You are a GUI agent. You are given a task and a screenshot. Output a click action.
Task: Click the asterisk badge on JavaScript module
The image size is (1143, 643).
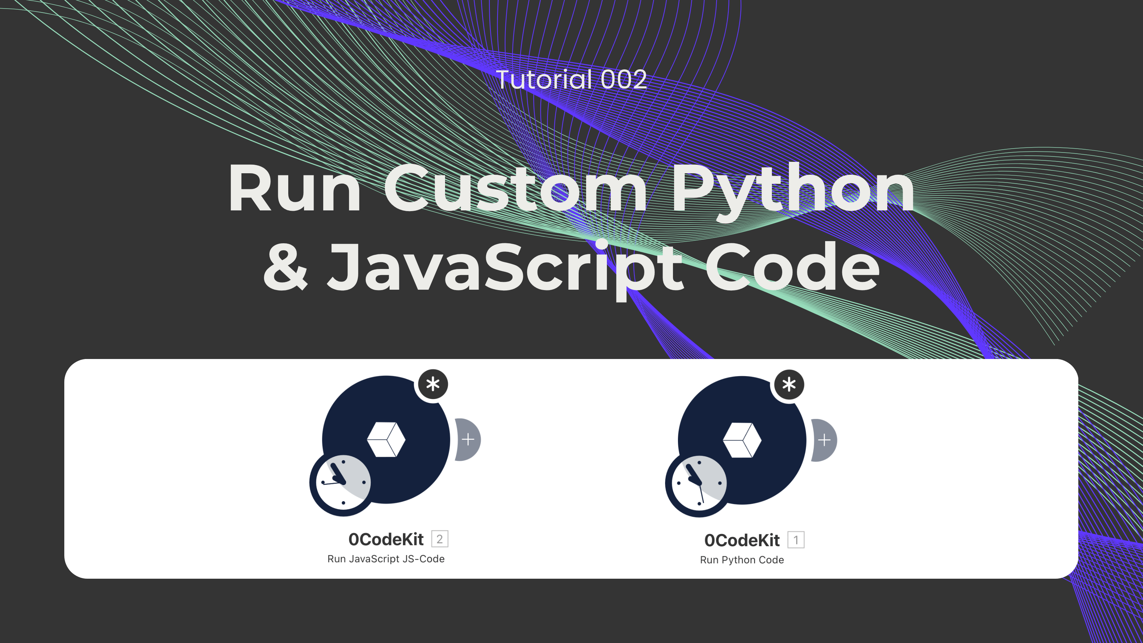(433, 384)
